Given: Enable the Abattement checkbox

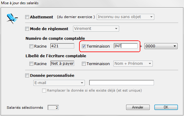Looking at the screenshot, I should pyautogui.click(x=27, y=17).
